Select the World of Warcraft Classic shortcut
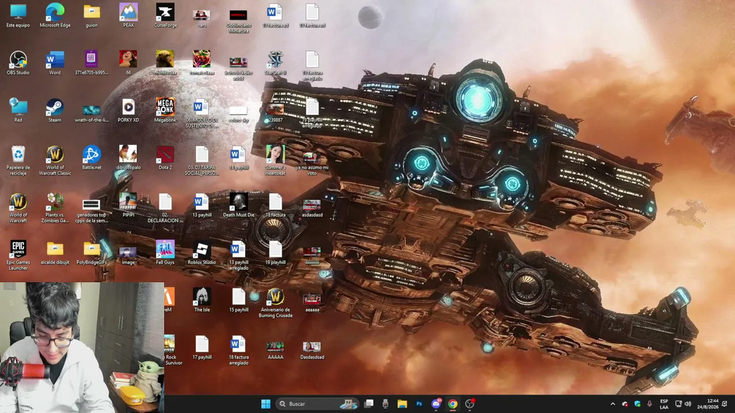Screen dimensions: 735x413 (x=55, y=161)
